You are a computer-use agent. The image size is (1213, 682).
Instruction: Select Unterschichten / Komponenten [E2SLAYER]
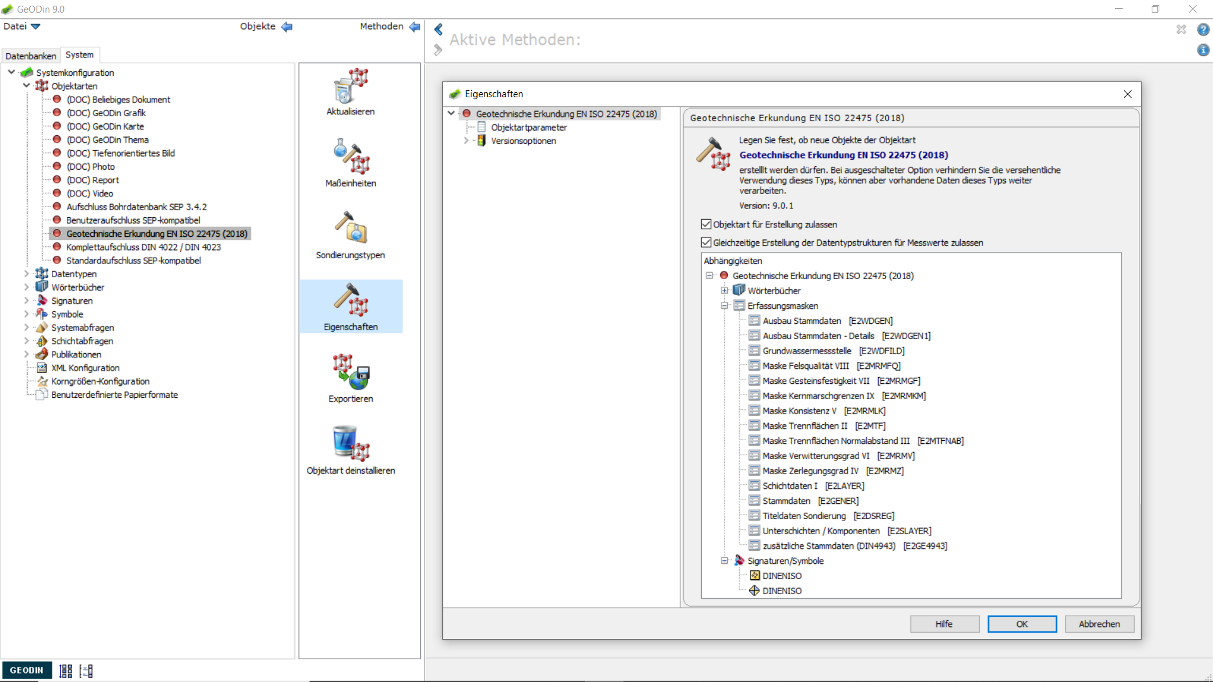[x=847, y=531]
